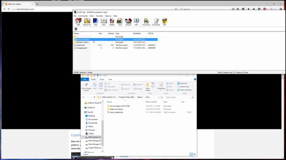Click the Explorer help icon

pos(195,79)
